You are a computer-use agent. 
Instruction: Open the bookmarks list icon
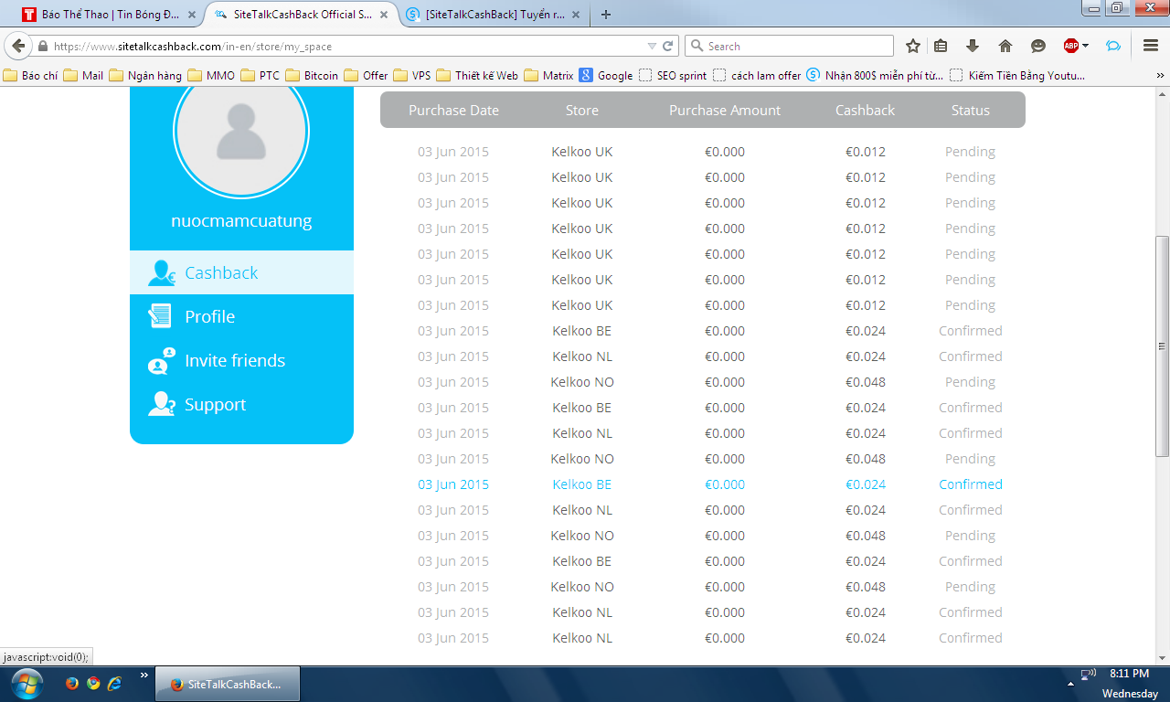(x=941, y=46)
